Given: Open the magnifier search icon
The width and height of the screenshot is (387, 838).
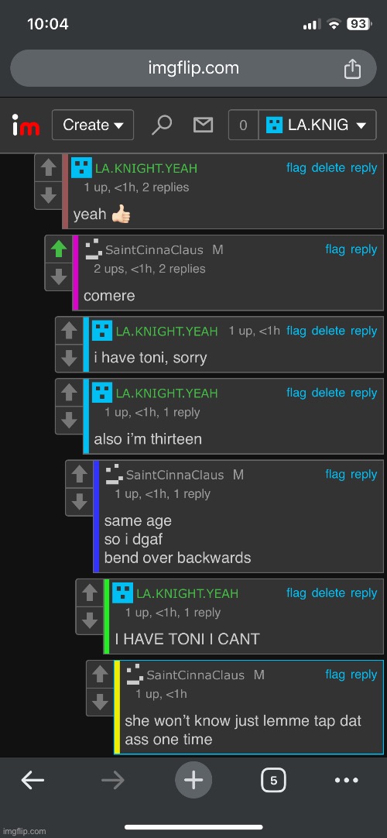Looking at the screenshot, I should pyautogui.click(x=161, y=125).
